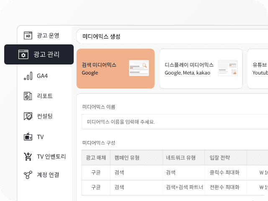This screenshot has width=268, height=201.
Task: Click the search page thumbnail in 검색 미디어믹스
Action: (139, 68)
